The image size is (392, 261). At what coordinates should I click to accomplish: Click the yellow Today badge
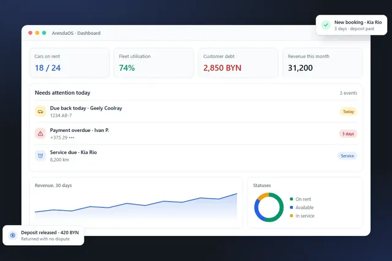(x=349, y=111)
